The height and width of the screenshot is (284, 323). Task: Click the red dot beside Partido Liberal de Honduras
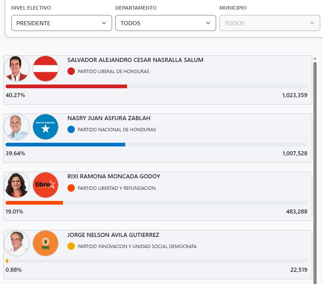[x=71, y=71]
